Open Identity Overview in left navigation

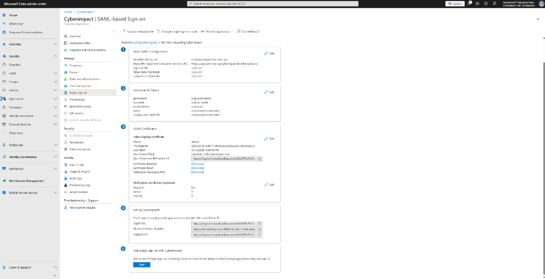click(x=15, y=65)
